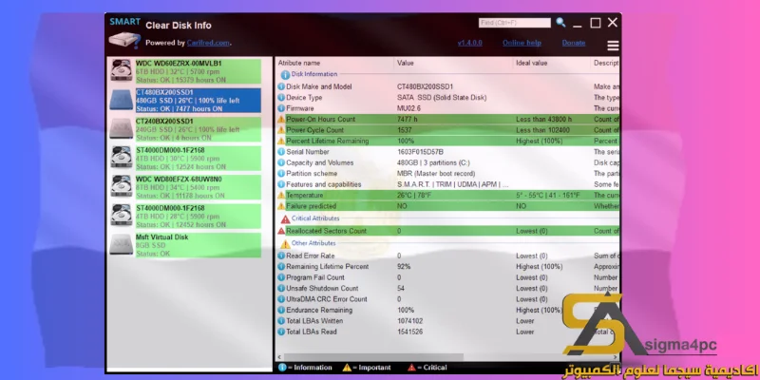760x380 pixels.
Task: Click the 7477 h power-on hours value
Action: click(x=407, y=120)
